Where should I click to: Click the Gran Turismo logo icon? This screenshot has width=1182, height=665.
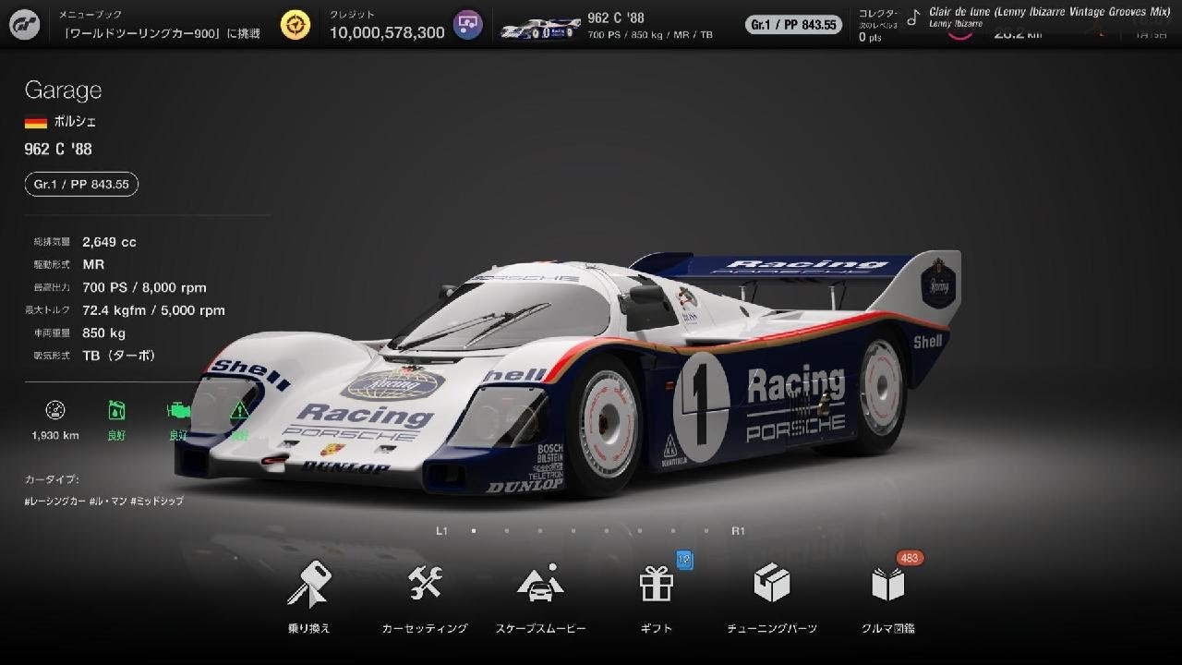(24, 26)
